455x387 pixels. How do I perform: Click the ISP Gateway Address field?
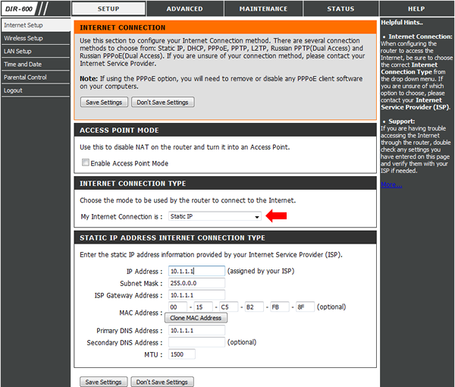[x=196, y=295]
